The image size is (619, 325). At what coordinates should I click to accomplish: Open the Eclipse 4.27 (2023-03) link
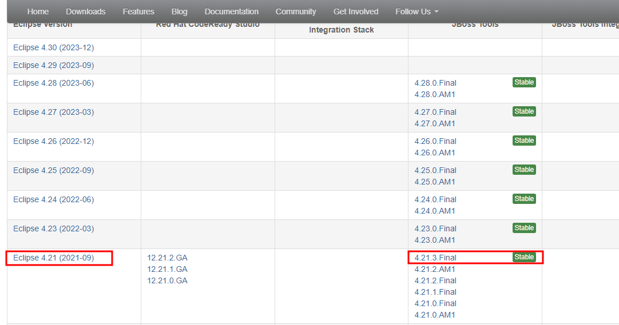pos(54,113)
